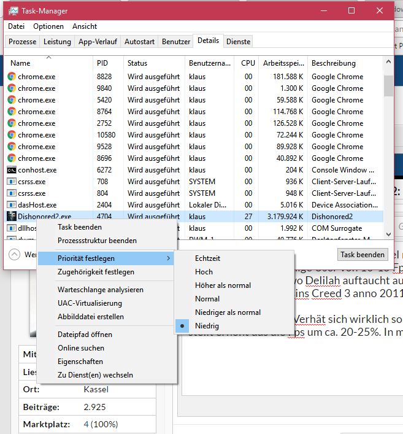Image resolution: width=403 pixels, height=434 pixels.
Task: Click the Device Association description
Action: 345,205
